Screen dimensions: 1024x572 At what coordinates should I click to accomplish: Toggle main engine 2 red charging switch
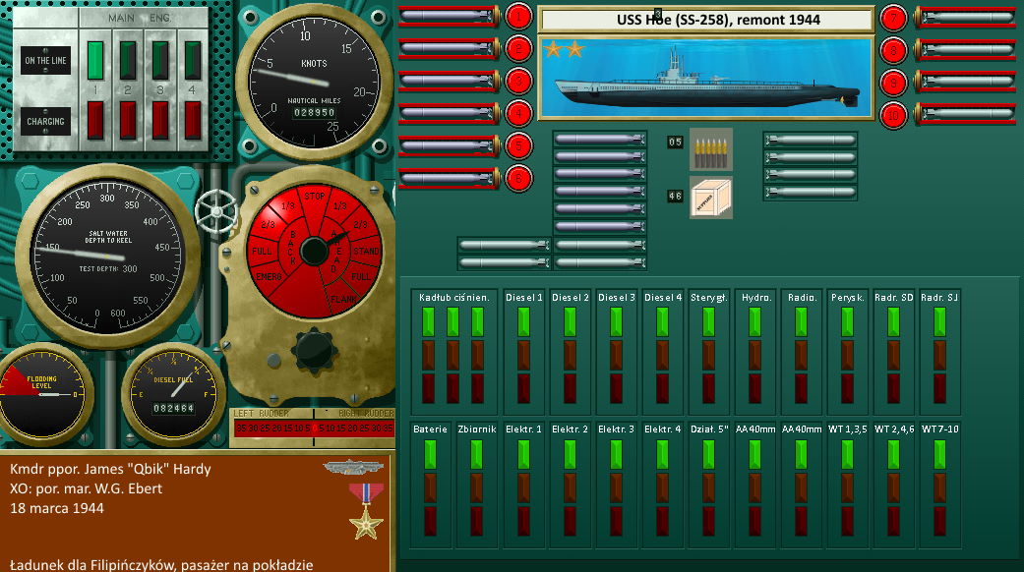coord(128,120)
